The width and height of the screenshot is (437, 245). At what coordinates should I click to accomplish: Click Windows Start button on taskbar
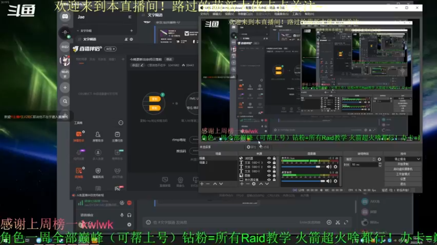5,241
